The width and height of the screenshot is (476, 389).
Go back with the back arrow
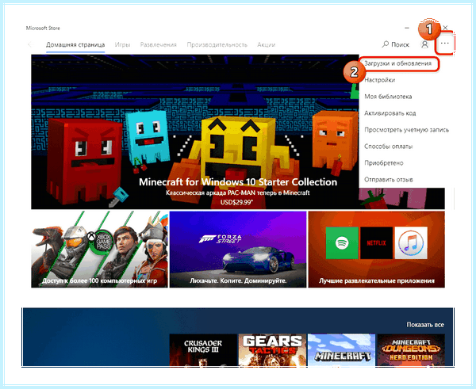tap(31, 44)
